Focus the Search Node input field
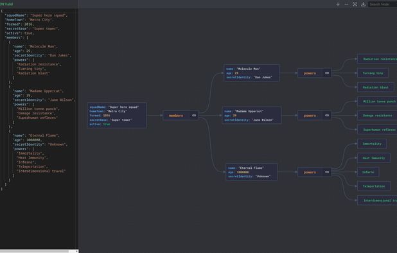The width and height of the screenshot is (397, 253). pyautogui.click(x=382, y=4)
